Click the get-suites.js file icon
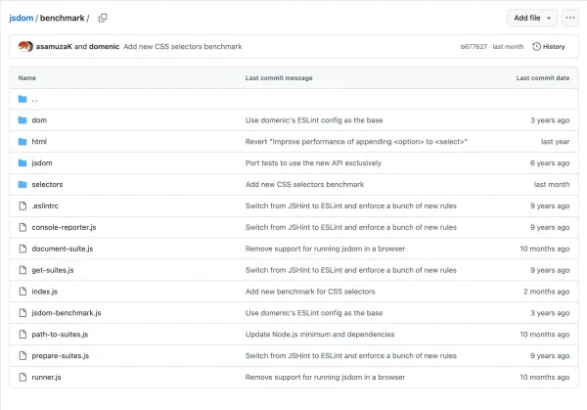Viewport: 587px width, 410px height. [23, 270]
